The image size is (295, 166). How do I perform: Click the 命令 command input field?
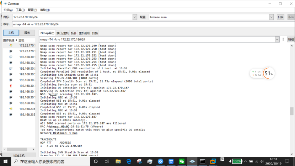coord(153,24)
